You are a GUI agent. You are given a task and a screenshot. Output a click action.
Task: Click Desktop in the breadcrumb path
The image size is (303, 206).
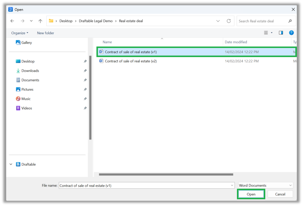click(66, 21)
